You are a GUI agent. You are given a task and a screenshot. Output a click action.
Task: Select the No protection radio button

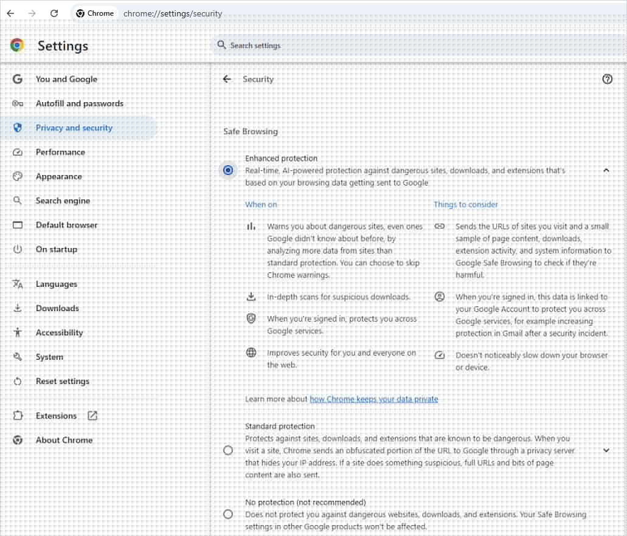pyautogui.click(x=228, y=514)
